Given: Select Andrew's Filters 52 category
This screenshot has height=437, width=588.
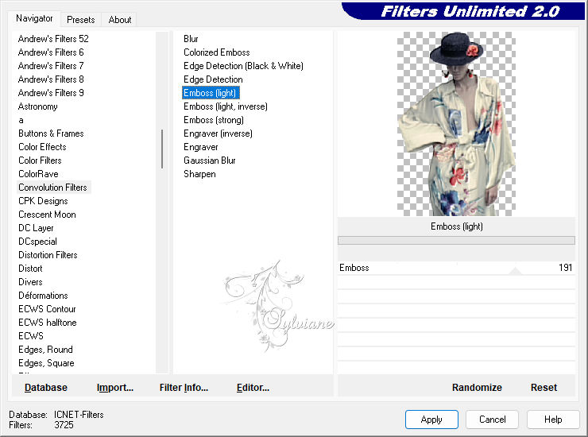Looking at the screenshot, I should [53, 39].
